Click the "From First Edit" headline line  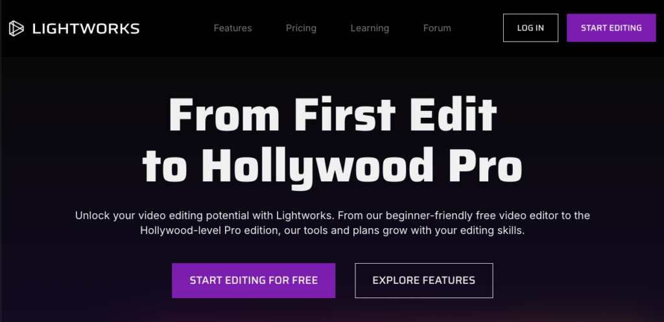333,115
